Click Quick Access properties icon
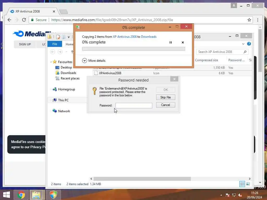The width and height of the screenshot is (267, 200). coord(58,37)
